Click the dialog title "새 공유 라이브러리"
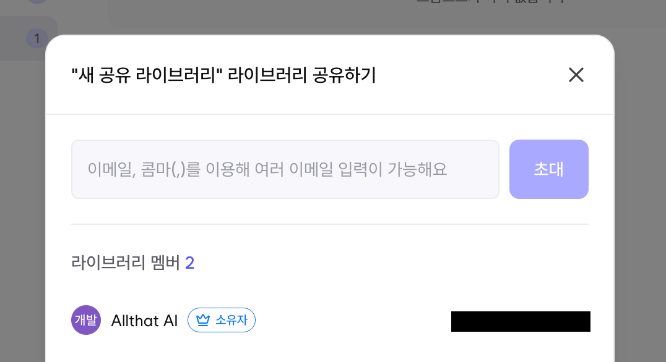Viewport: 666px width, 362px height. pyautogui.click(x=147, y=75)
